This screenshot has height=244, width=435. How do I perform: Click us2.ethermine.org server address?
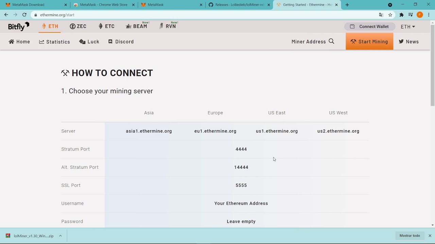pyautogui.click(x=338, y=131)
